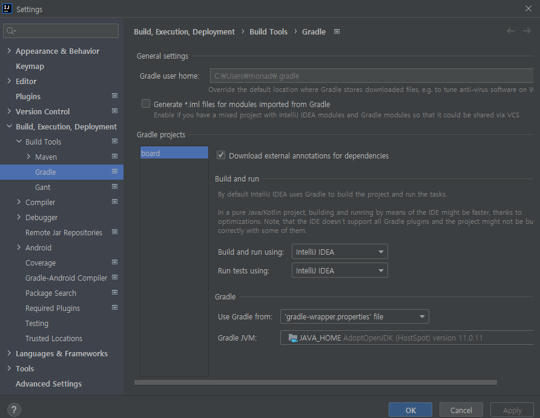This screenshot has height=418, width=540.
Task: Expand the Debugger node
Action: click(19, 217)
